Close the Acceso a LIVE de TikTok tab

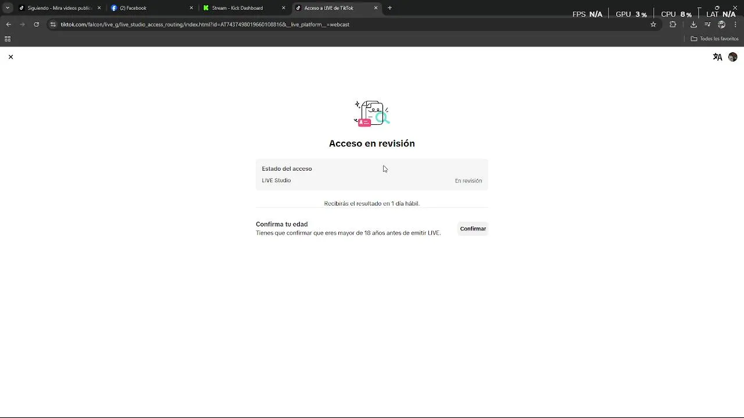[375, 8]
